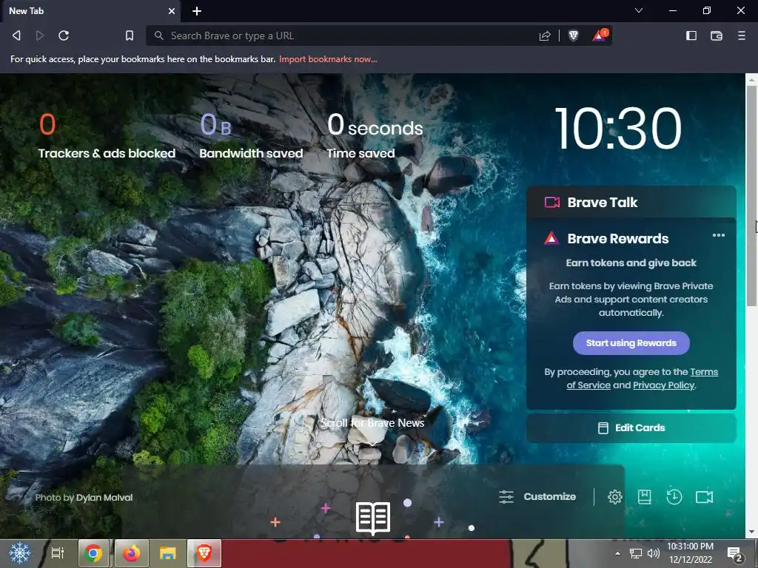The width and height of the screenshot is (758, 568).
Task: Open a new tab with plus button
Action: click(197, 10)
